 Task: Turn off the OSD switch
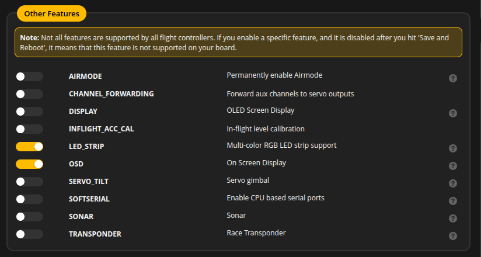[x=29, y=164]
